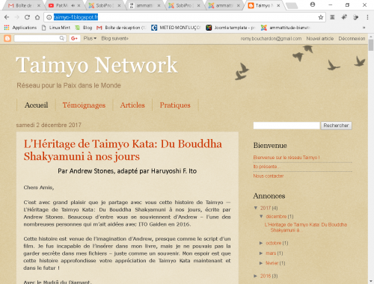
Task: Open the Chrome three-dot menu
Action: (x=367, y=17)
